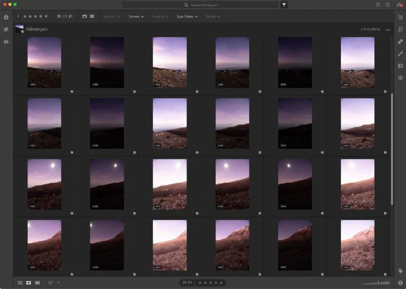Click the search field

[x=200, y=5]
